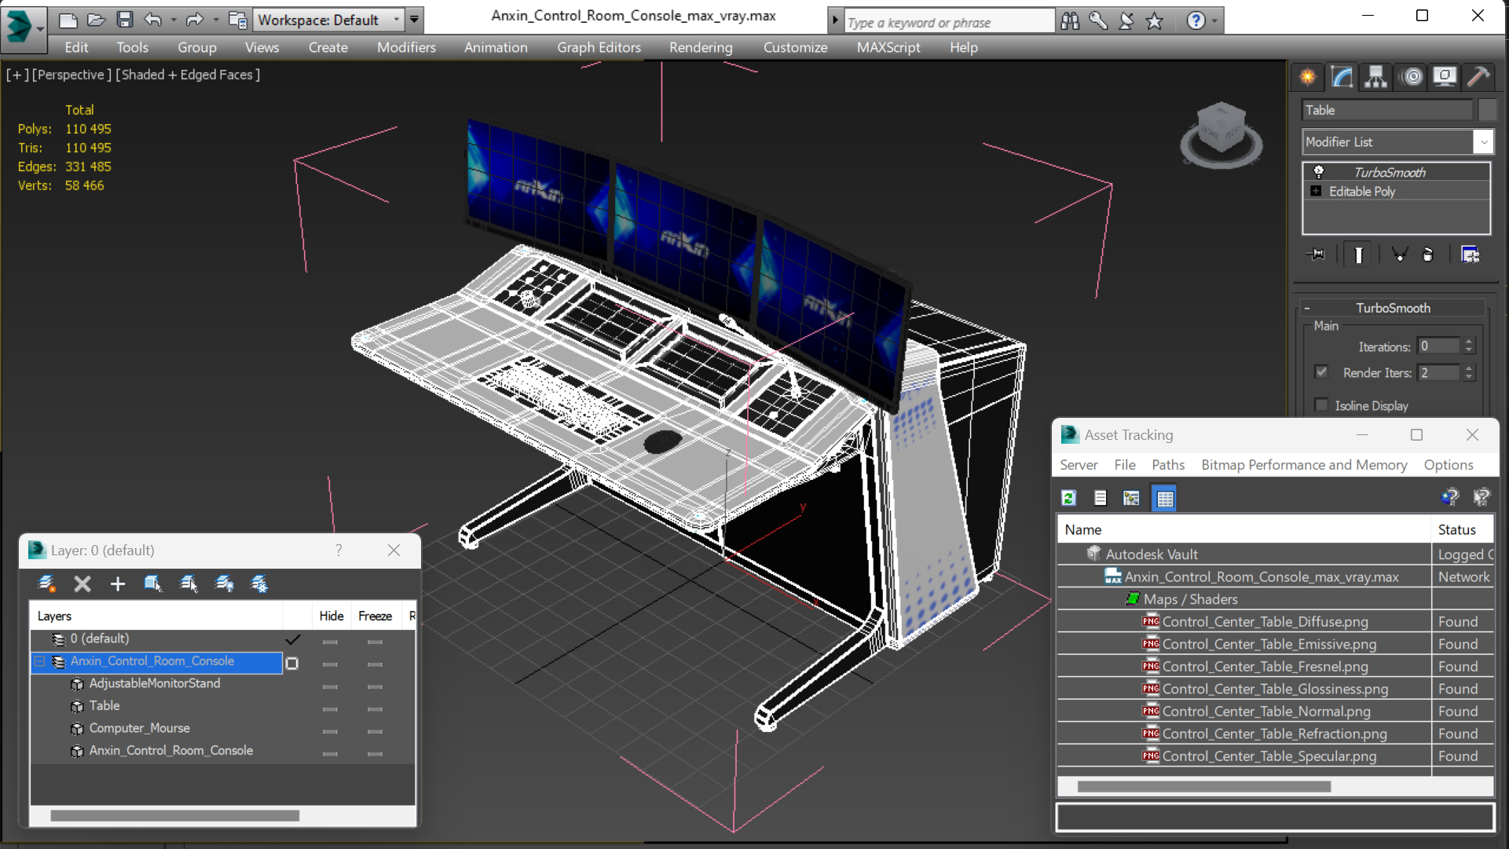Open Configure Modifier Sets icon
Screen dimensions: 1509x849
[x=1471, y=254]
